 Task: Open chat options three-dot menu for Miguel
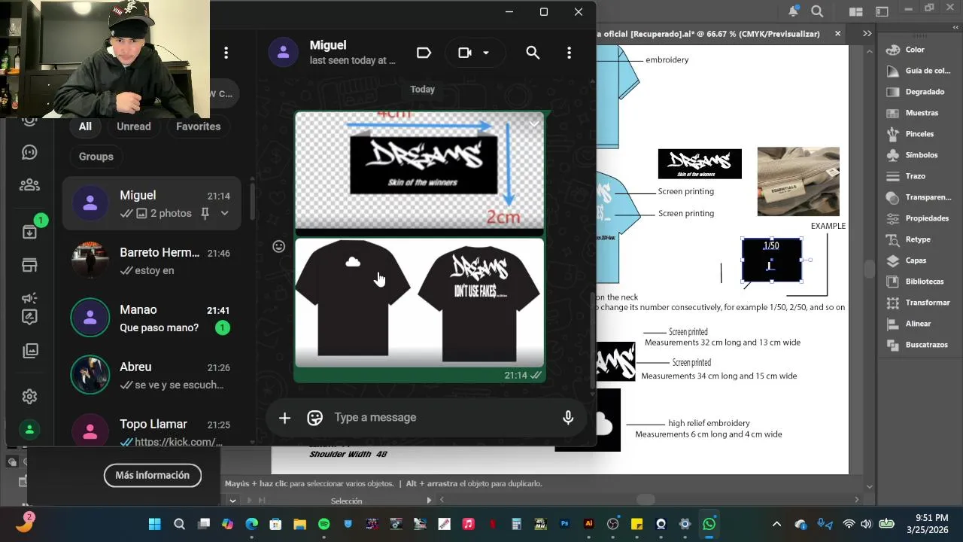(569, 53)
